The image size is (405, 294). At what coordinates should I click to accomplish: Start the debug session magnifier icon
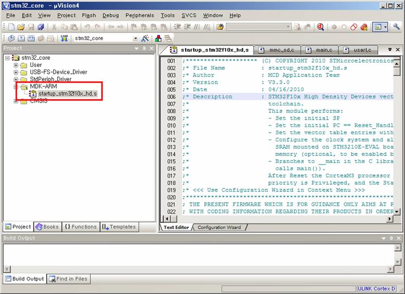coord(320,27)
